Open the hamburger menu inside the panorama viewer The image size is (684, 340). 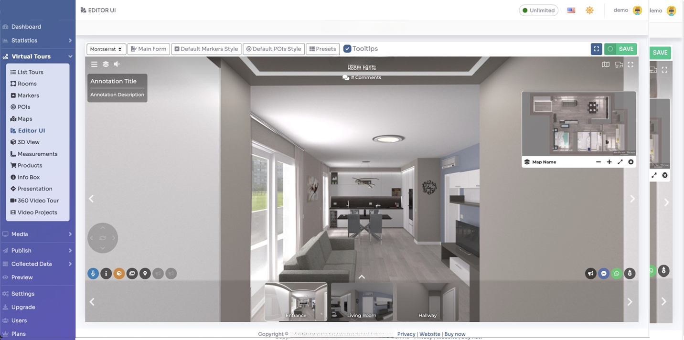[94, 64]
